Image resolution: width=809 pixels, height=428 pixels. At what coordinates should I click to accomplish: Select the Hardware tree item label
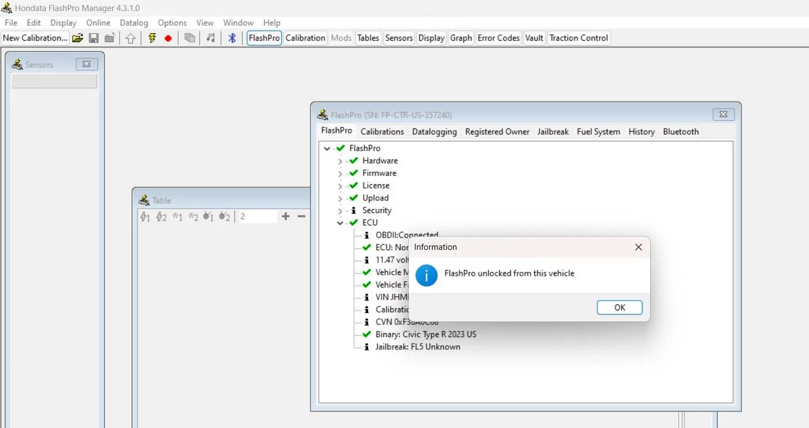tap(380, 161)
